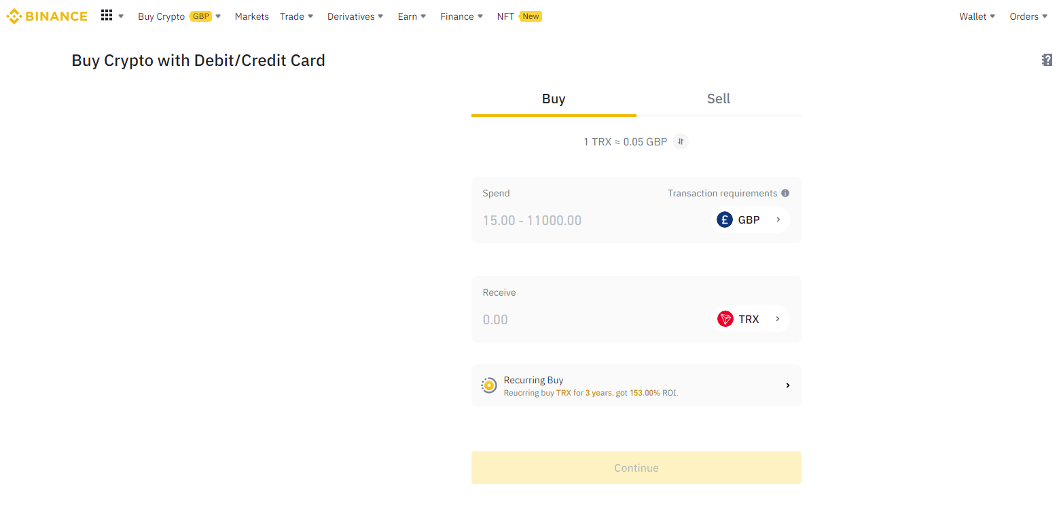Click the GBP pound currency icon
Viewport: 1059px width, 505px height.
point(725,220)
